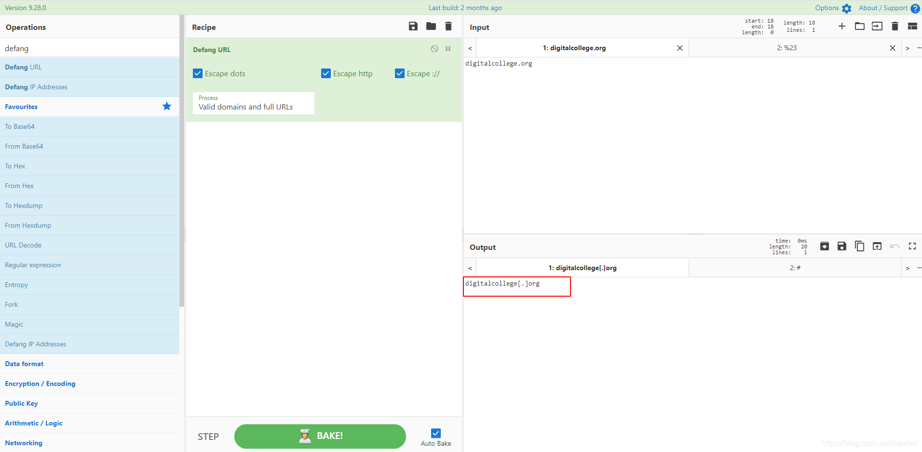Viewport: 922px width, 452px height.
Task: Choose To Hex operation
Action: 90,166
